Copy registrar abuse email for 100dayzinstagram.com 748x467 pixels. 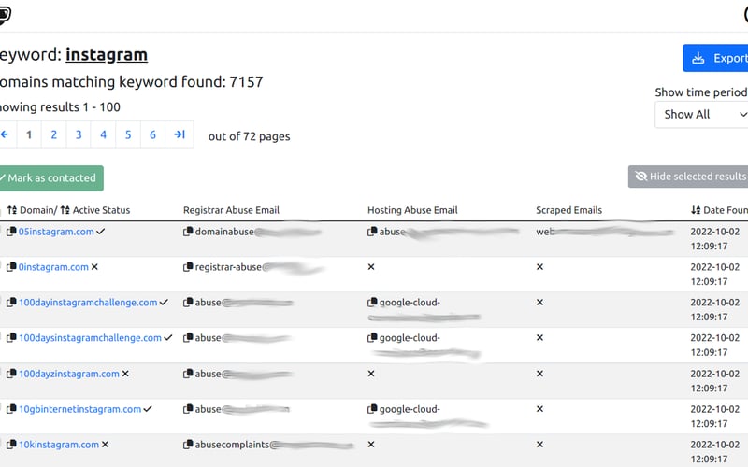pos(188,374)
